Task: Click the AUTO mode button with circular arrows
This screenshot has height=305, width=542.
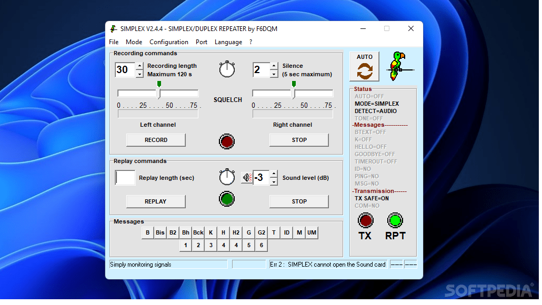Action: (x=364, y=67)
